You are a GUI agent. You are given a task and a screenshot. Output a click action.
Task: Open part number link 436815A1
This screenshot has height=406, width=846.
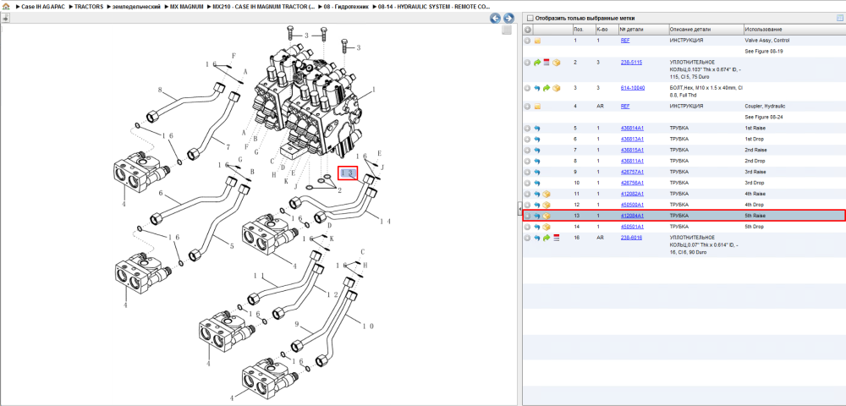632,150
